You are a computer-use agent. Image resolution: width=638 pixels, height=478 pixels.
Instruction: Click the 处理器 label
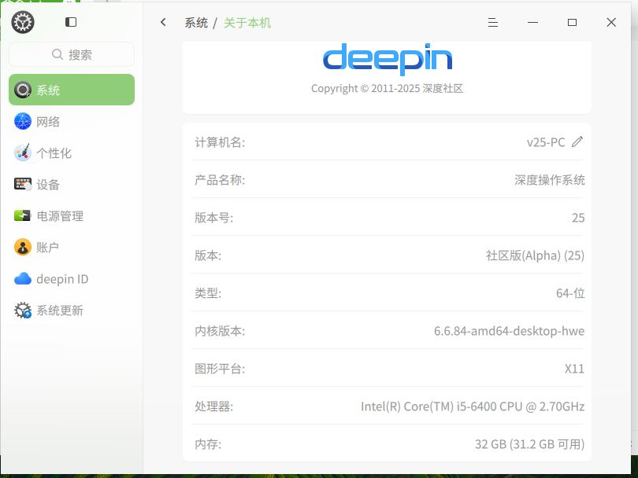pos(214,406)
